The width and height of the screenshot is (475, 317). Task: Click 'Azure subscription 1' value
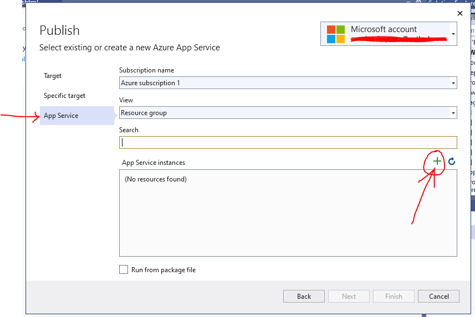click(x=150, y=83)
